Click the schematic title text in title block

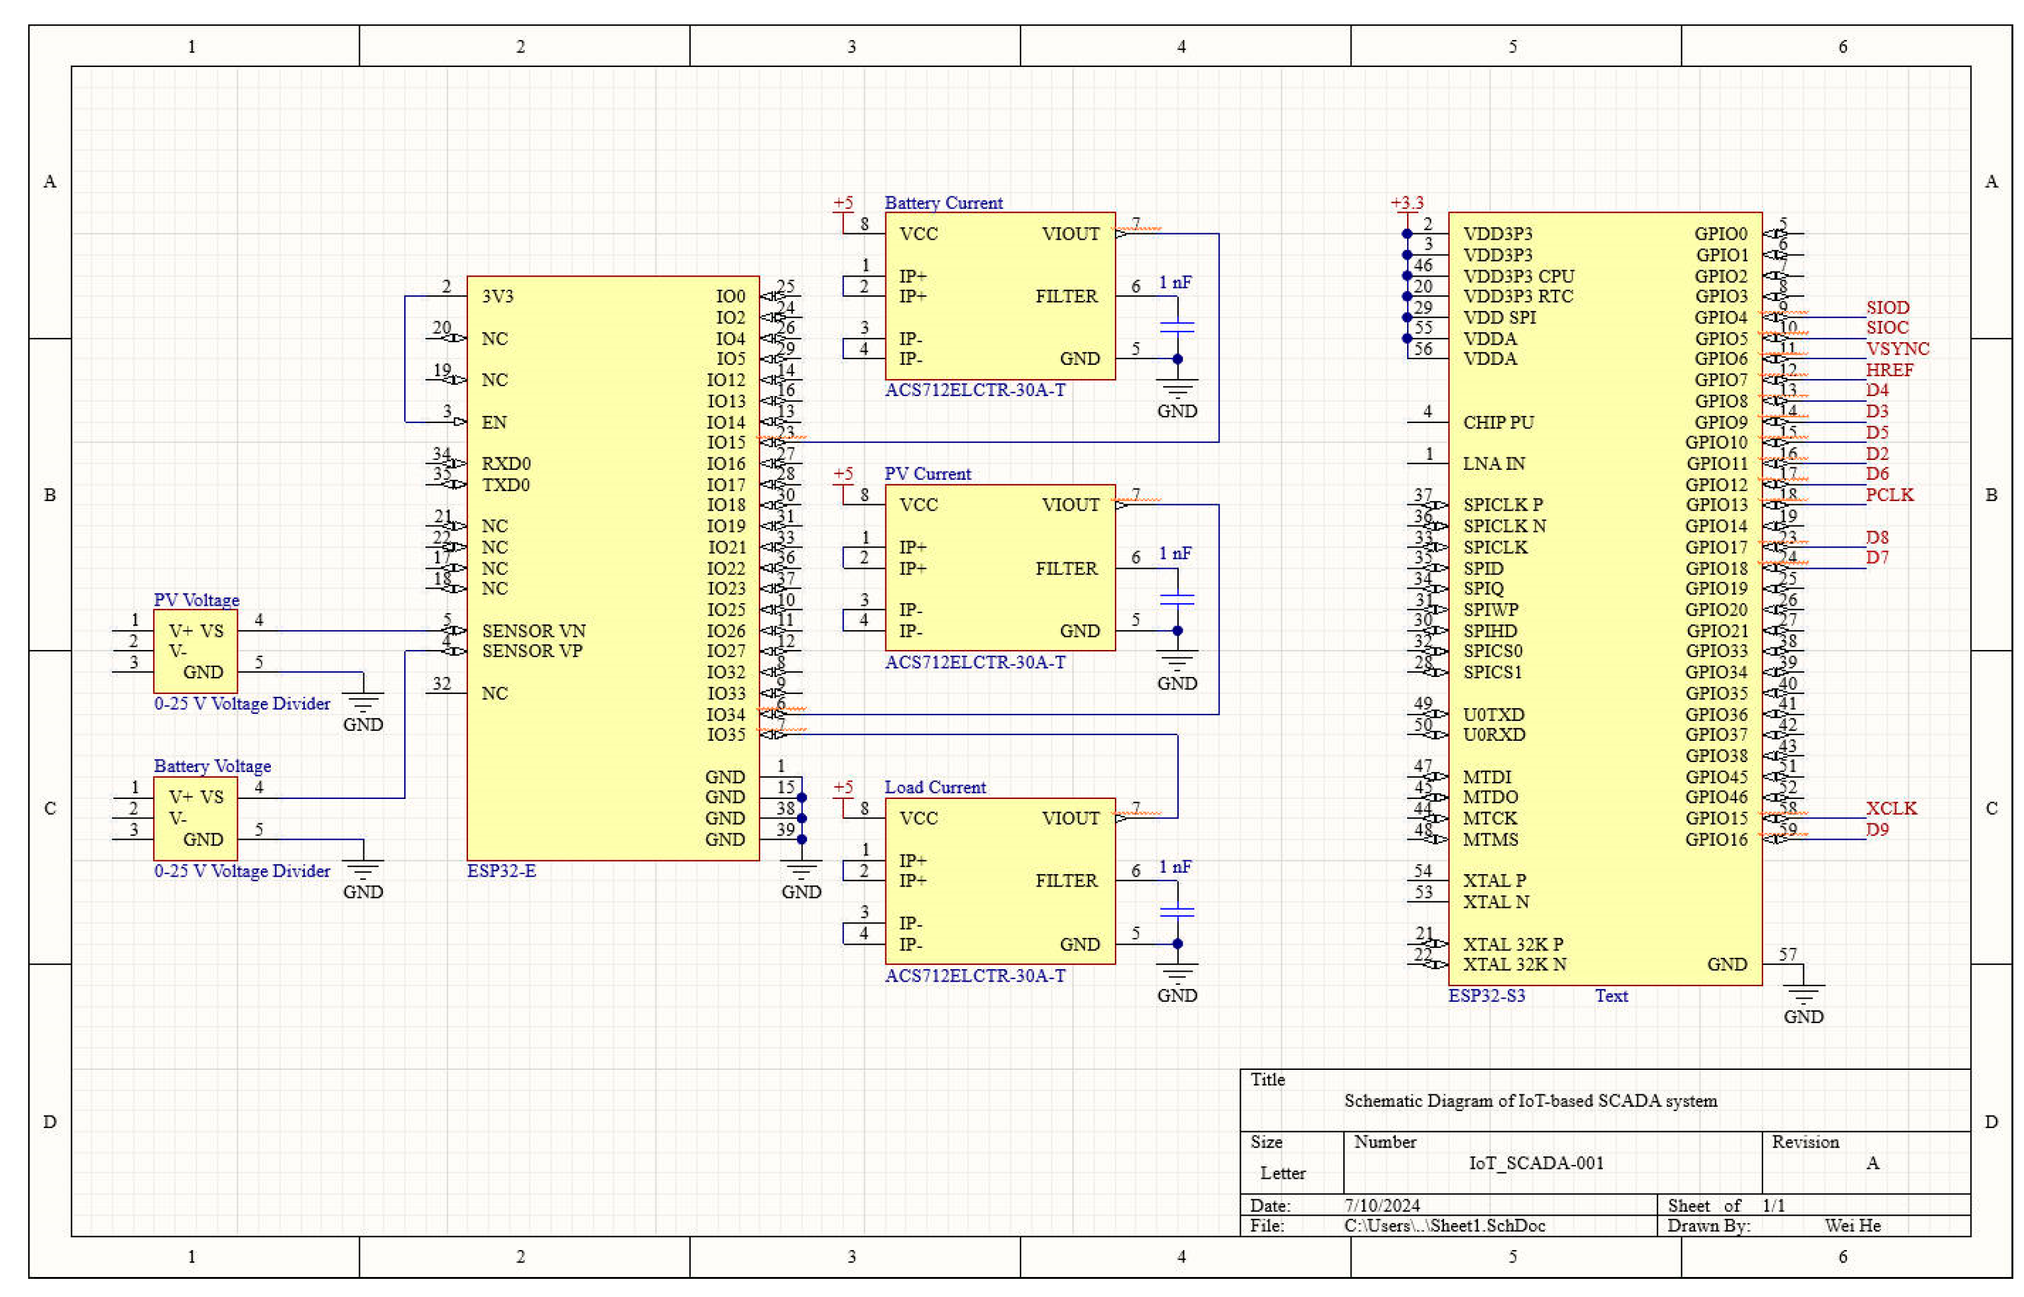tap(1530, 1100)
